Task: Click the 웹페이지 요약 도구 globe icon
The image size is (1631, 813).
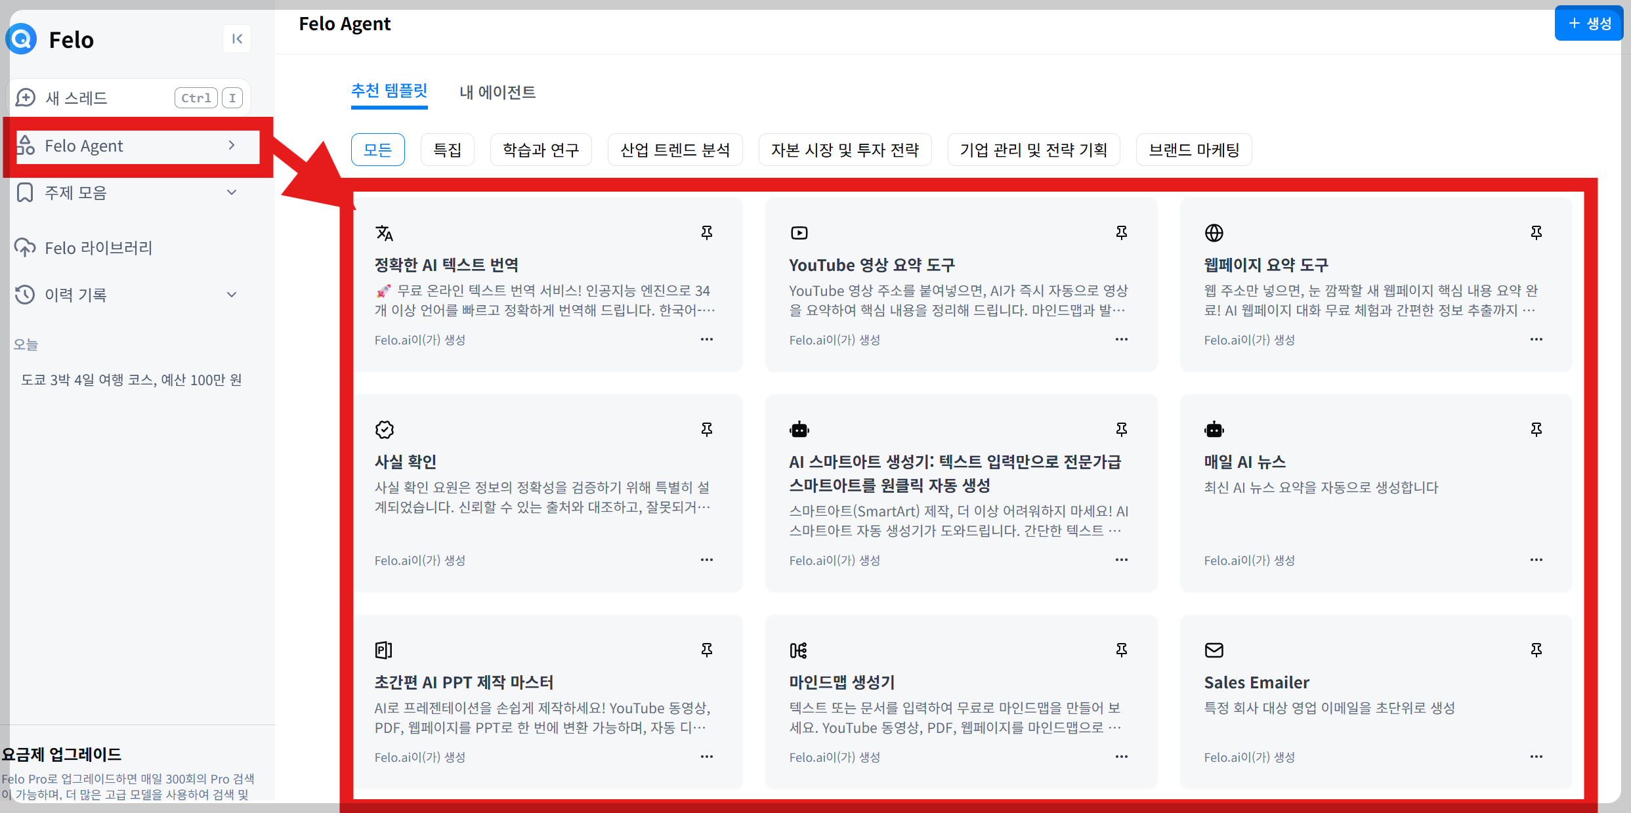Action: [x=1214, y=233]
